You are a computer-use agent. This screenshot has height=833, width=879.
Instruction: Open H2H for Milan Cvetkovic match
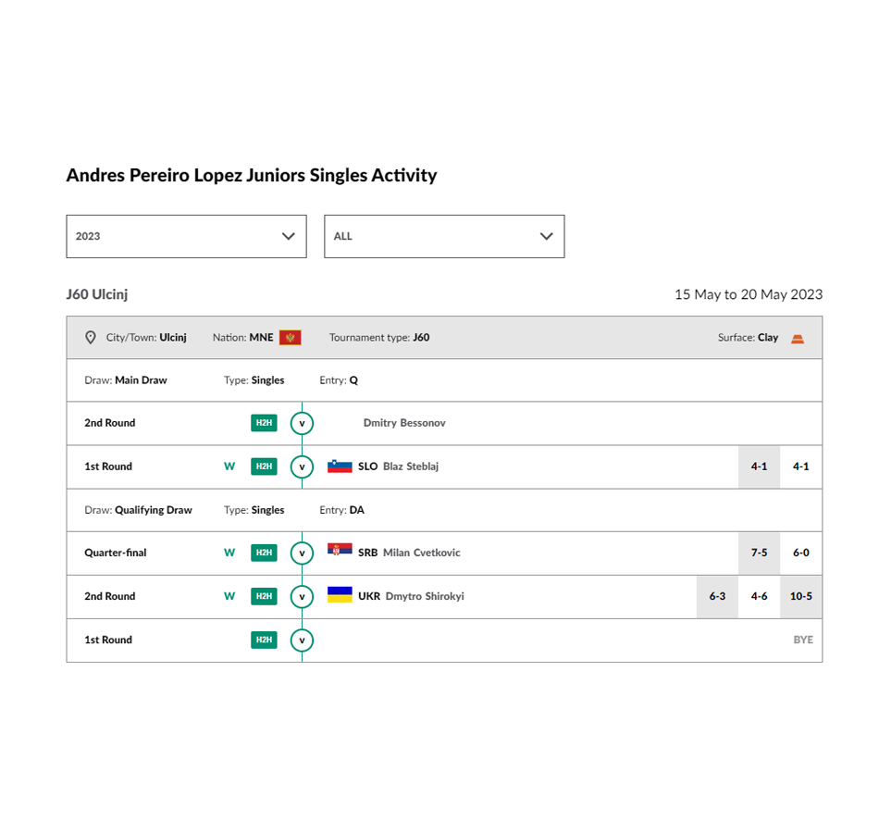(x=264, y=553)
